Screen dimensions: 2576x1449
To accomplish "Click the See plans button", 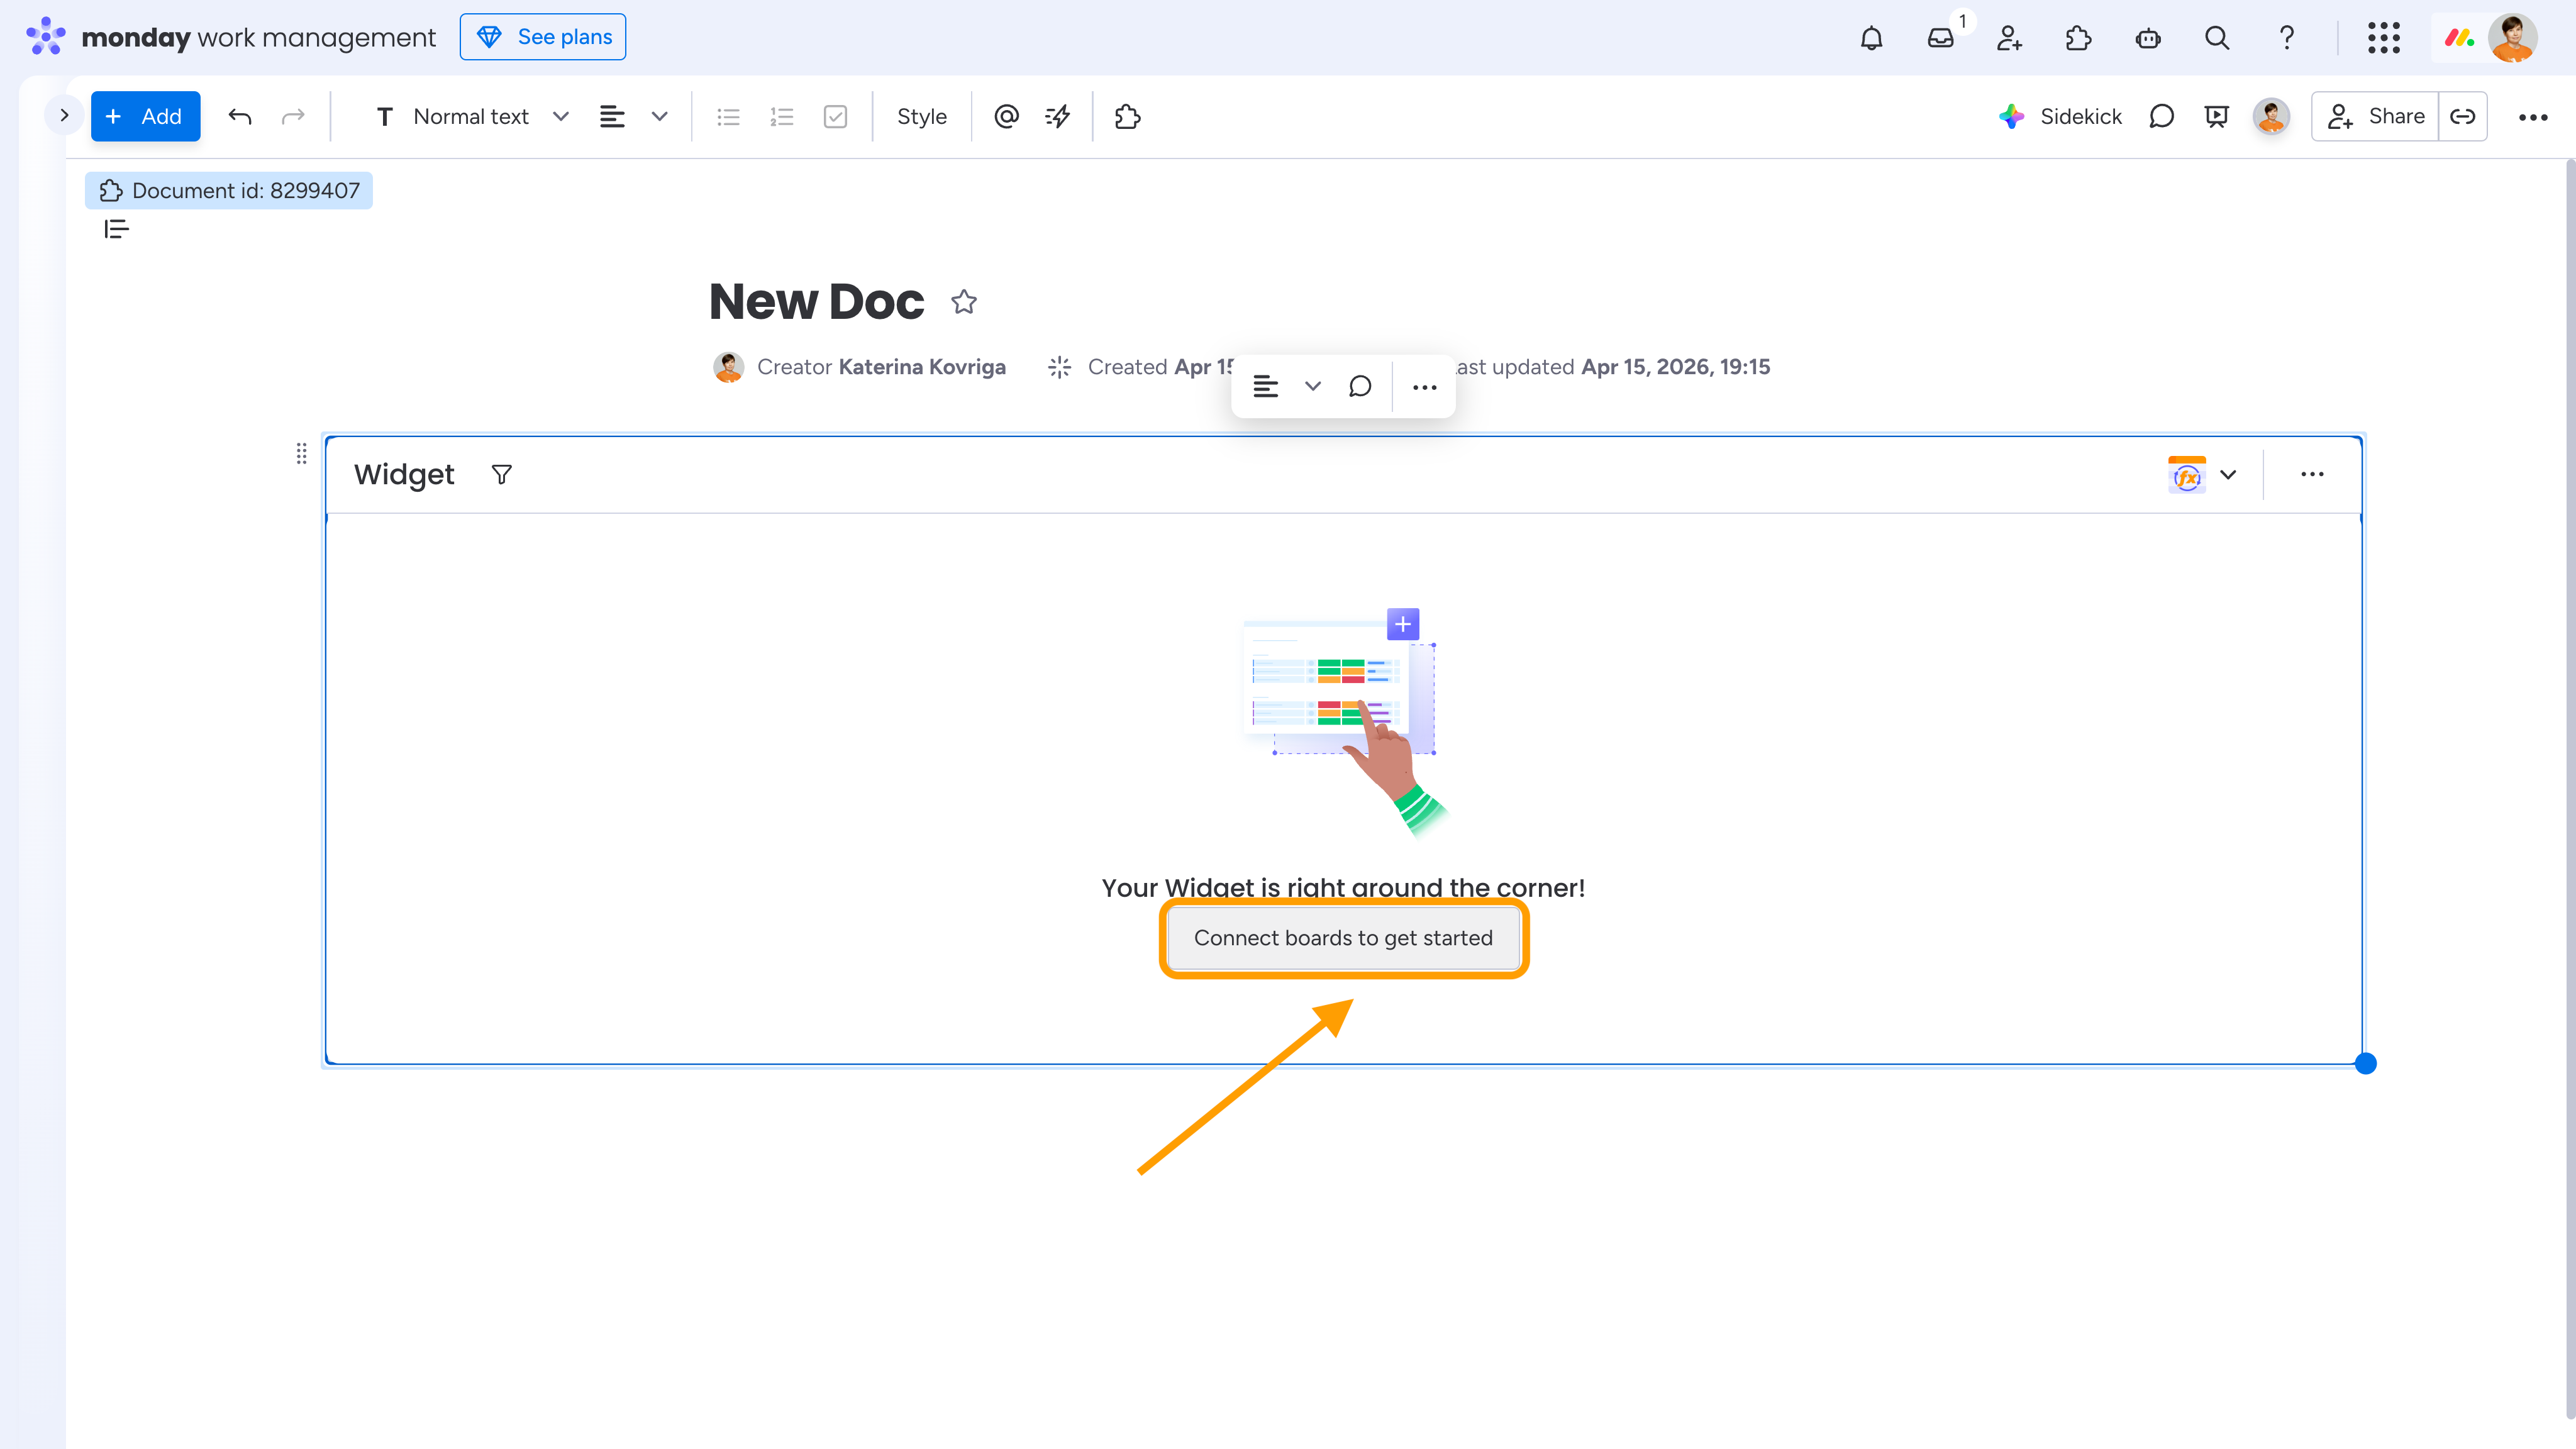I will pos(543,37).
